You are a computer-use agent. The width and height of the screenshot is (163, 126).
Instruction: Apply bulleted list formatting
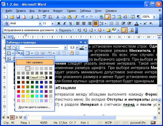[117, 24]
